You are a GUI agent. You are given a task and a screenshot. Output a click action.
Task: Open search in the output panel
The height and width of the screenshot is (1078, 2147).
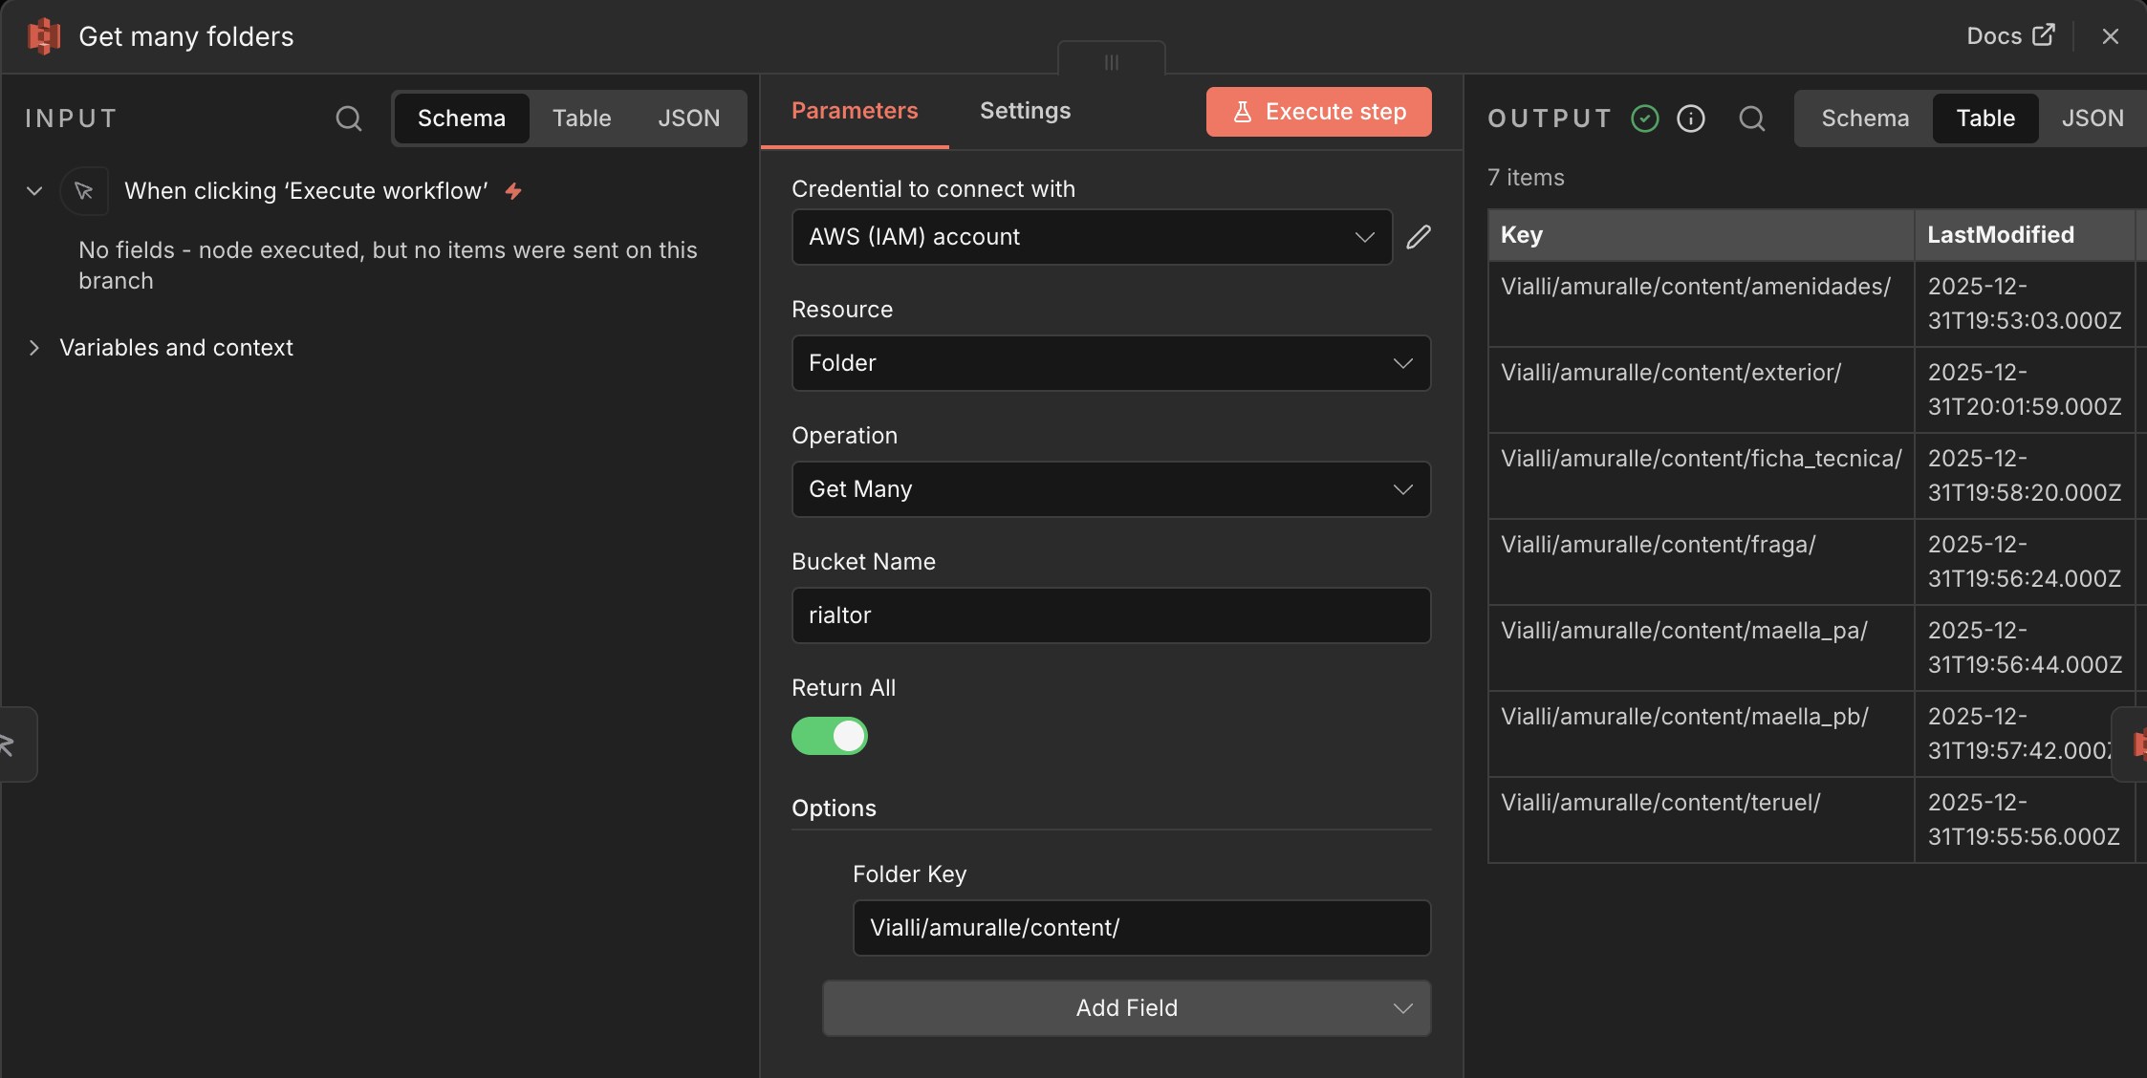[1751, 119]
